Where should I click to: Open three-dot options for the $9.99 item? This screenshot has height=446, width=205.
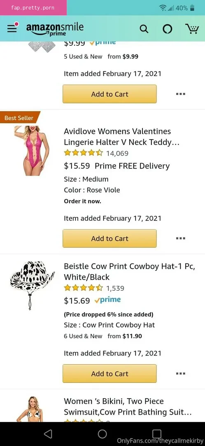pos(181,94)
